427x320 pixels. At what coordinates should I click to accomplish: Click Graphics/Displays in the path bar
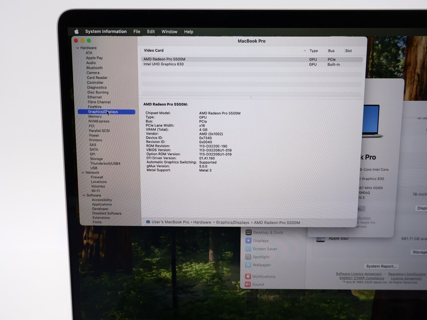pyautogui.click(x=232, y=222)
